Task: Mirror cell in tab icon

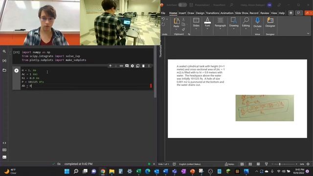Action: [138, 66]
